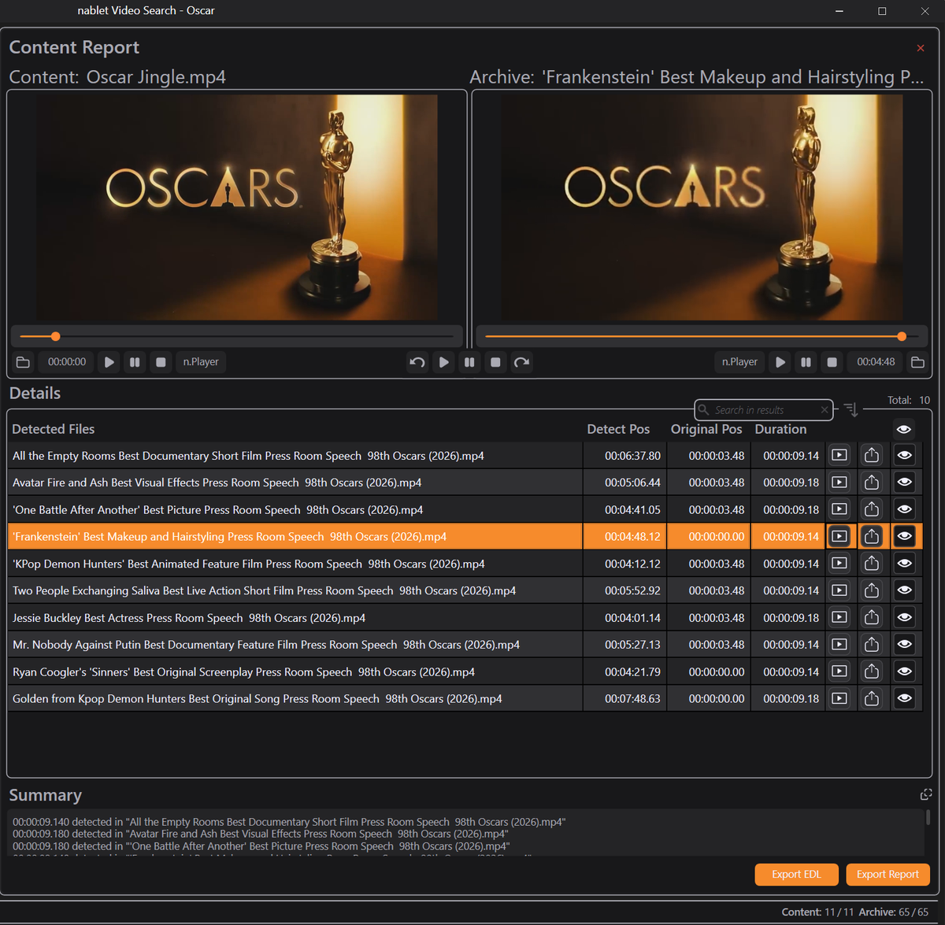Play the Archive video
Viewport: 945px width, 925px height.
click(780, 362)
